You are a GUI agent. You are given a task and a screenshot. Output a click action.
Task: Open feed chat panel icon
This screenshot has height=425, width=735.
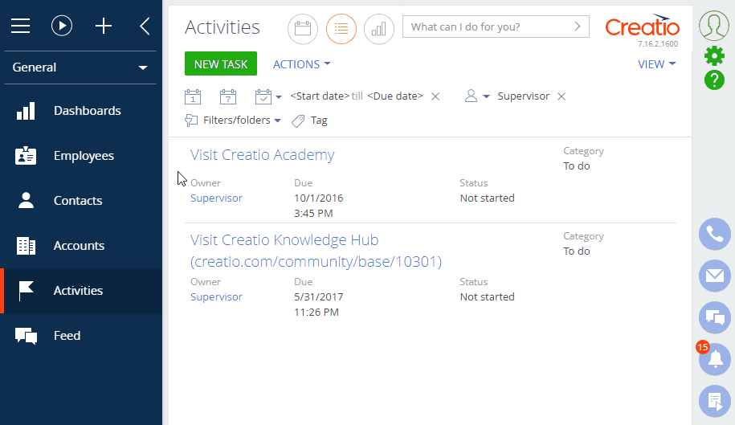coord(715,317)
